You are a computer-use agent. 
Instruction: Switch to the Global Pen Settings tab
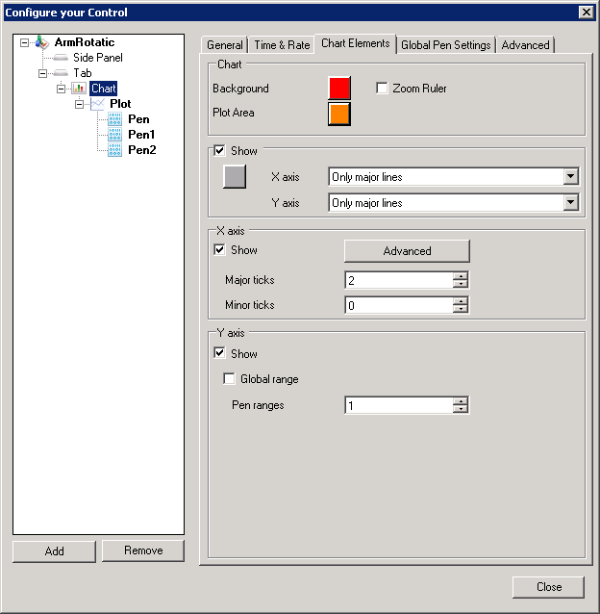[x=446, y=45]
